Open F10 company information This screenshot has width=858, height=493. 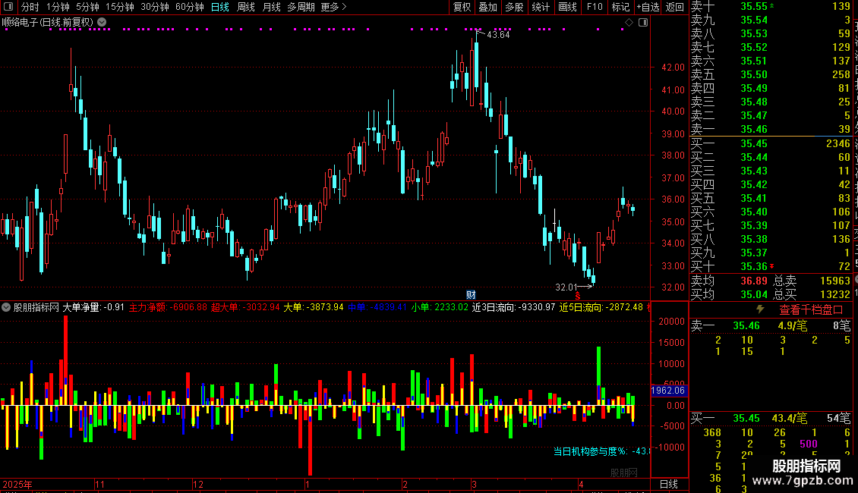pos(595,7)
